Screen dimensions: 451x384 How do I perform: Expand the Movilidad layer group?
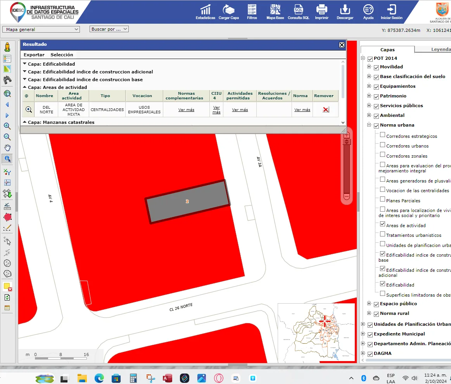369,67
